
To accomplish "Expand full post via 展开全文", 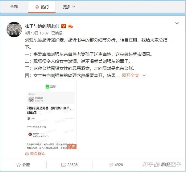I will tap(134, 75).
